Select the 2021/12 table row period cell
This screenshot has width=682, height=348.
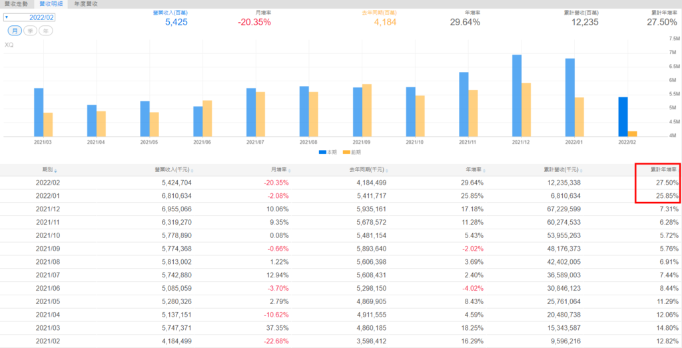coord(47,209)
